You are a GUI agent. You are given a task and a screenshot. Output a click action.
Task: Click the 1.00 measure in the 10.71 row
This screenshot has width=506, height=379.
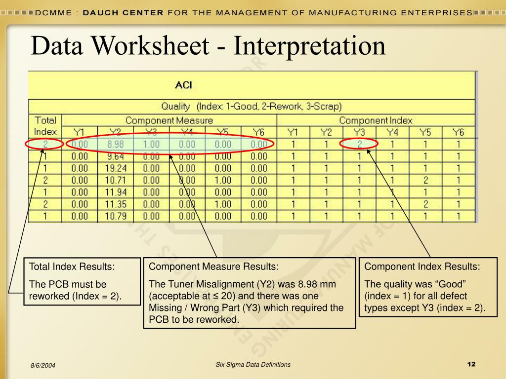click(223, 180)
